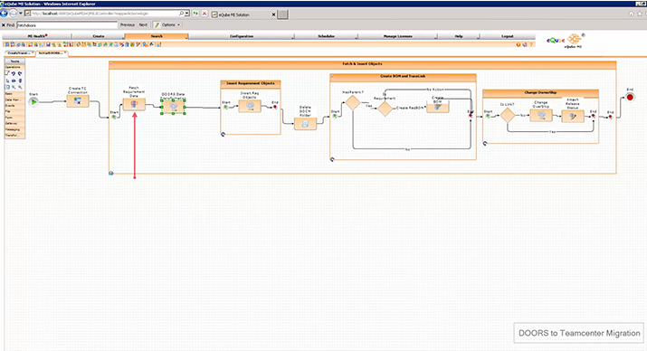Image resolution: width=647 pixels, height=351 pixels.
Task: Click the red stop loading icon
Action: click(x=204, y=14)
